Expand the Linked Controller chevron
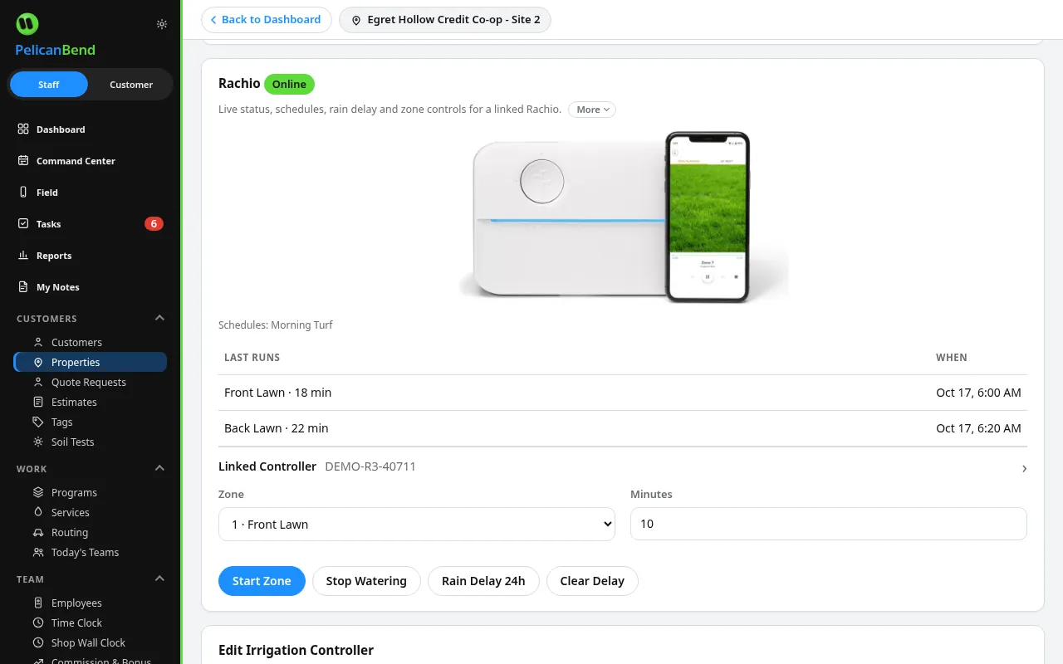Image resolution: width=1063 pixels, height=664 pixels. click(1024, 469)
